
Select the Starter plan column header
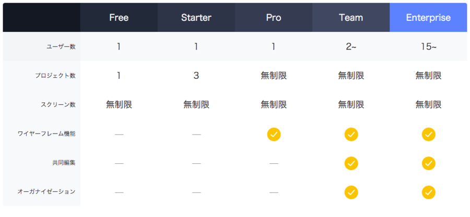pos(196,17)
